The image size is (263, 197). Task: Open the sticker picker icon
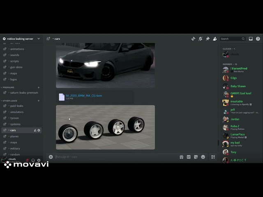pos(196,157)
